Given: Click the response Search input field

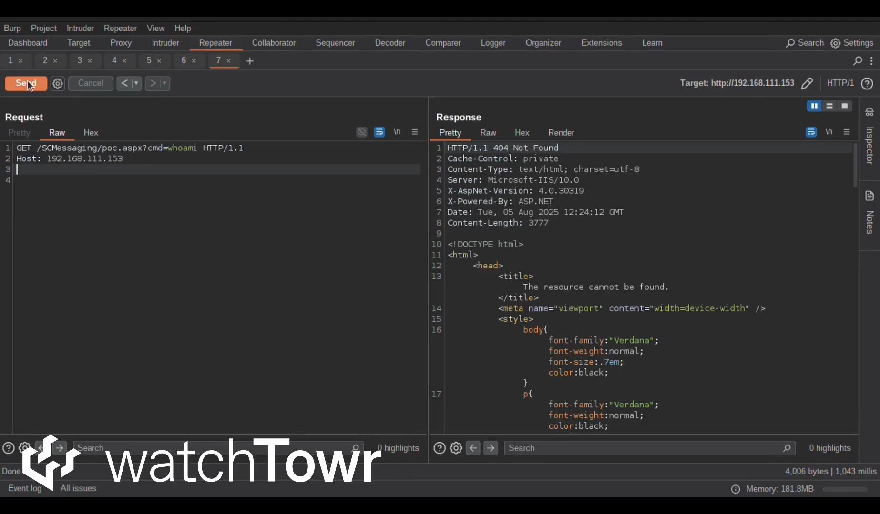Looking at the screenshot, I should [644, 448].
